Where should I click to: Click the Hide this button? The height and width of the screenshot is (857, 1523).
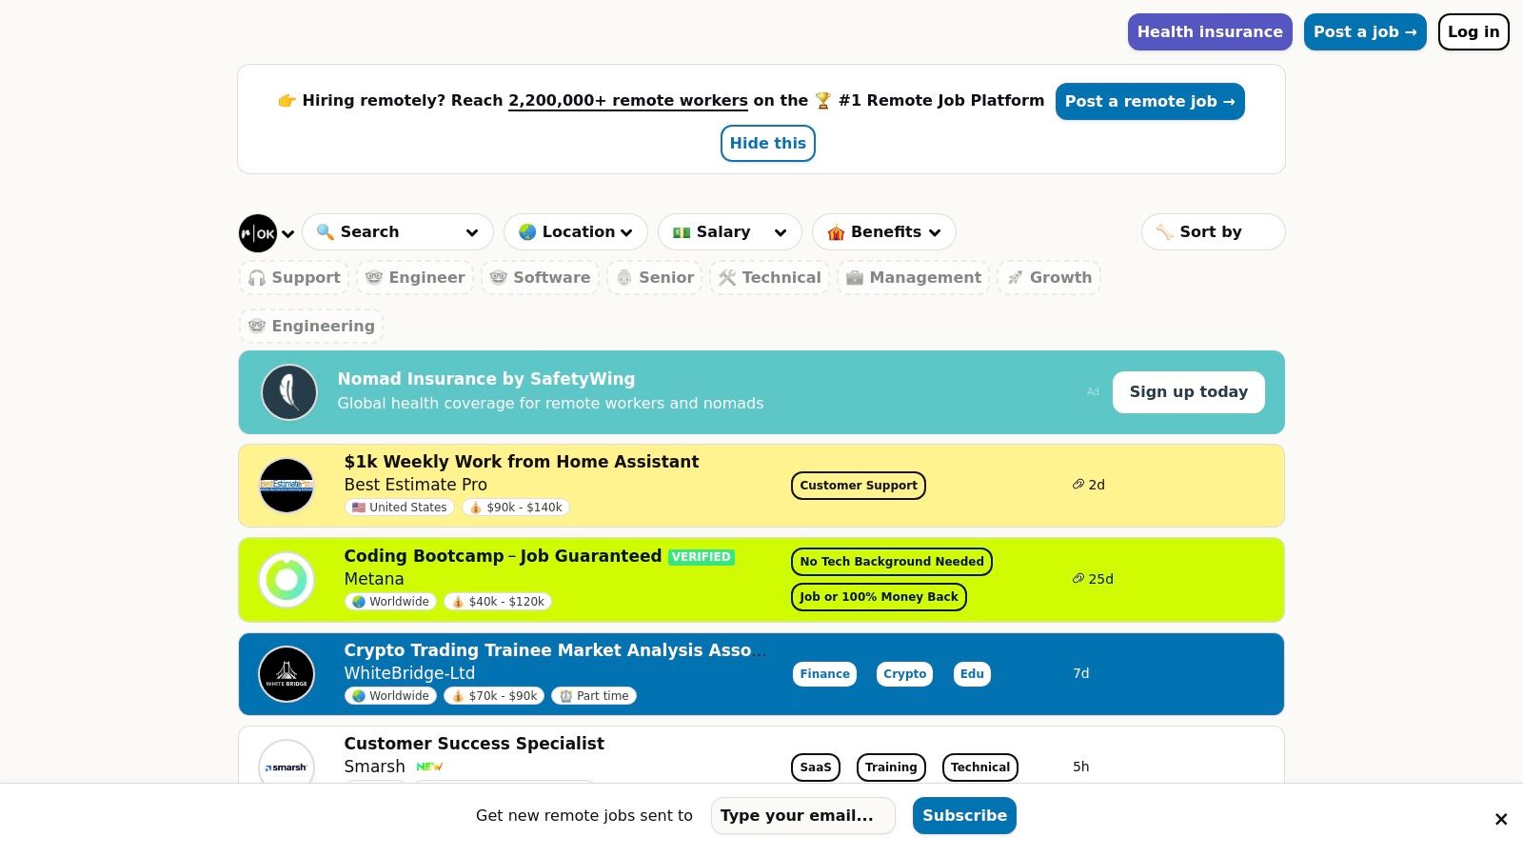coord(767,143)
